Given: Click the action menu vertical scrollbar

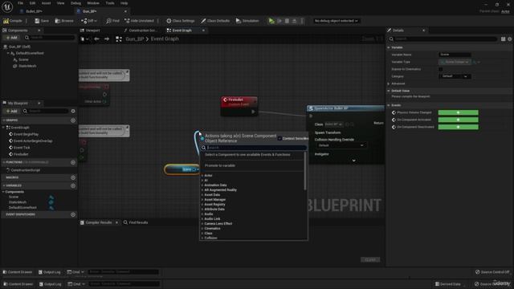Looking at the screenshot, I should pos(305,171).
